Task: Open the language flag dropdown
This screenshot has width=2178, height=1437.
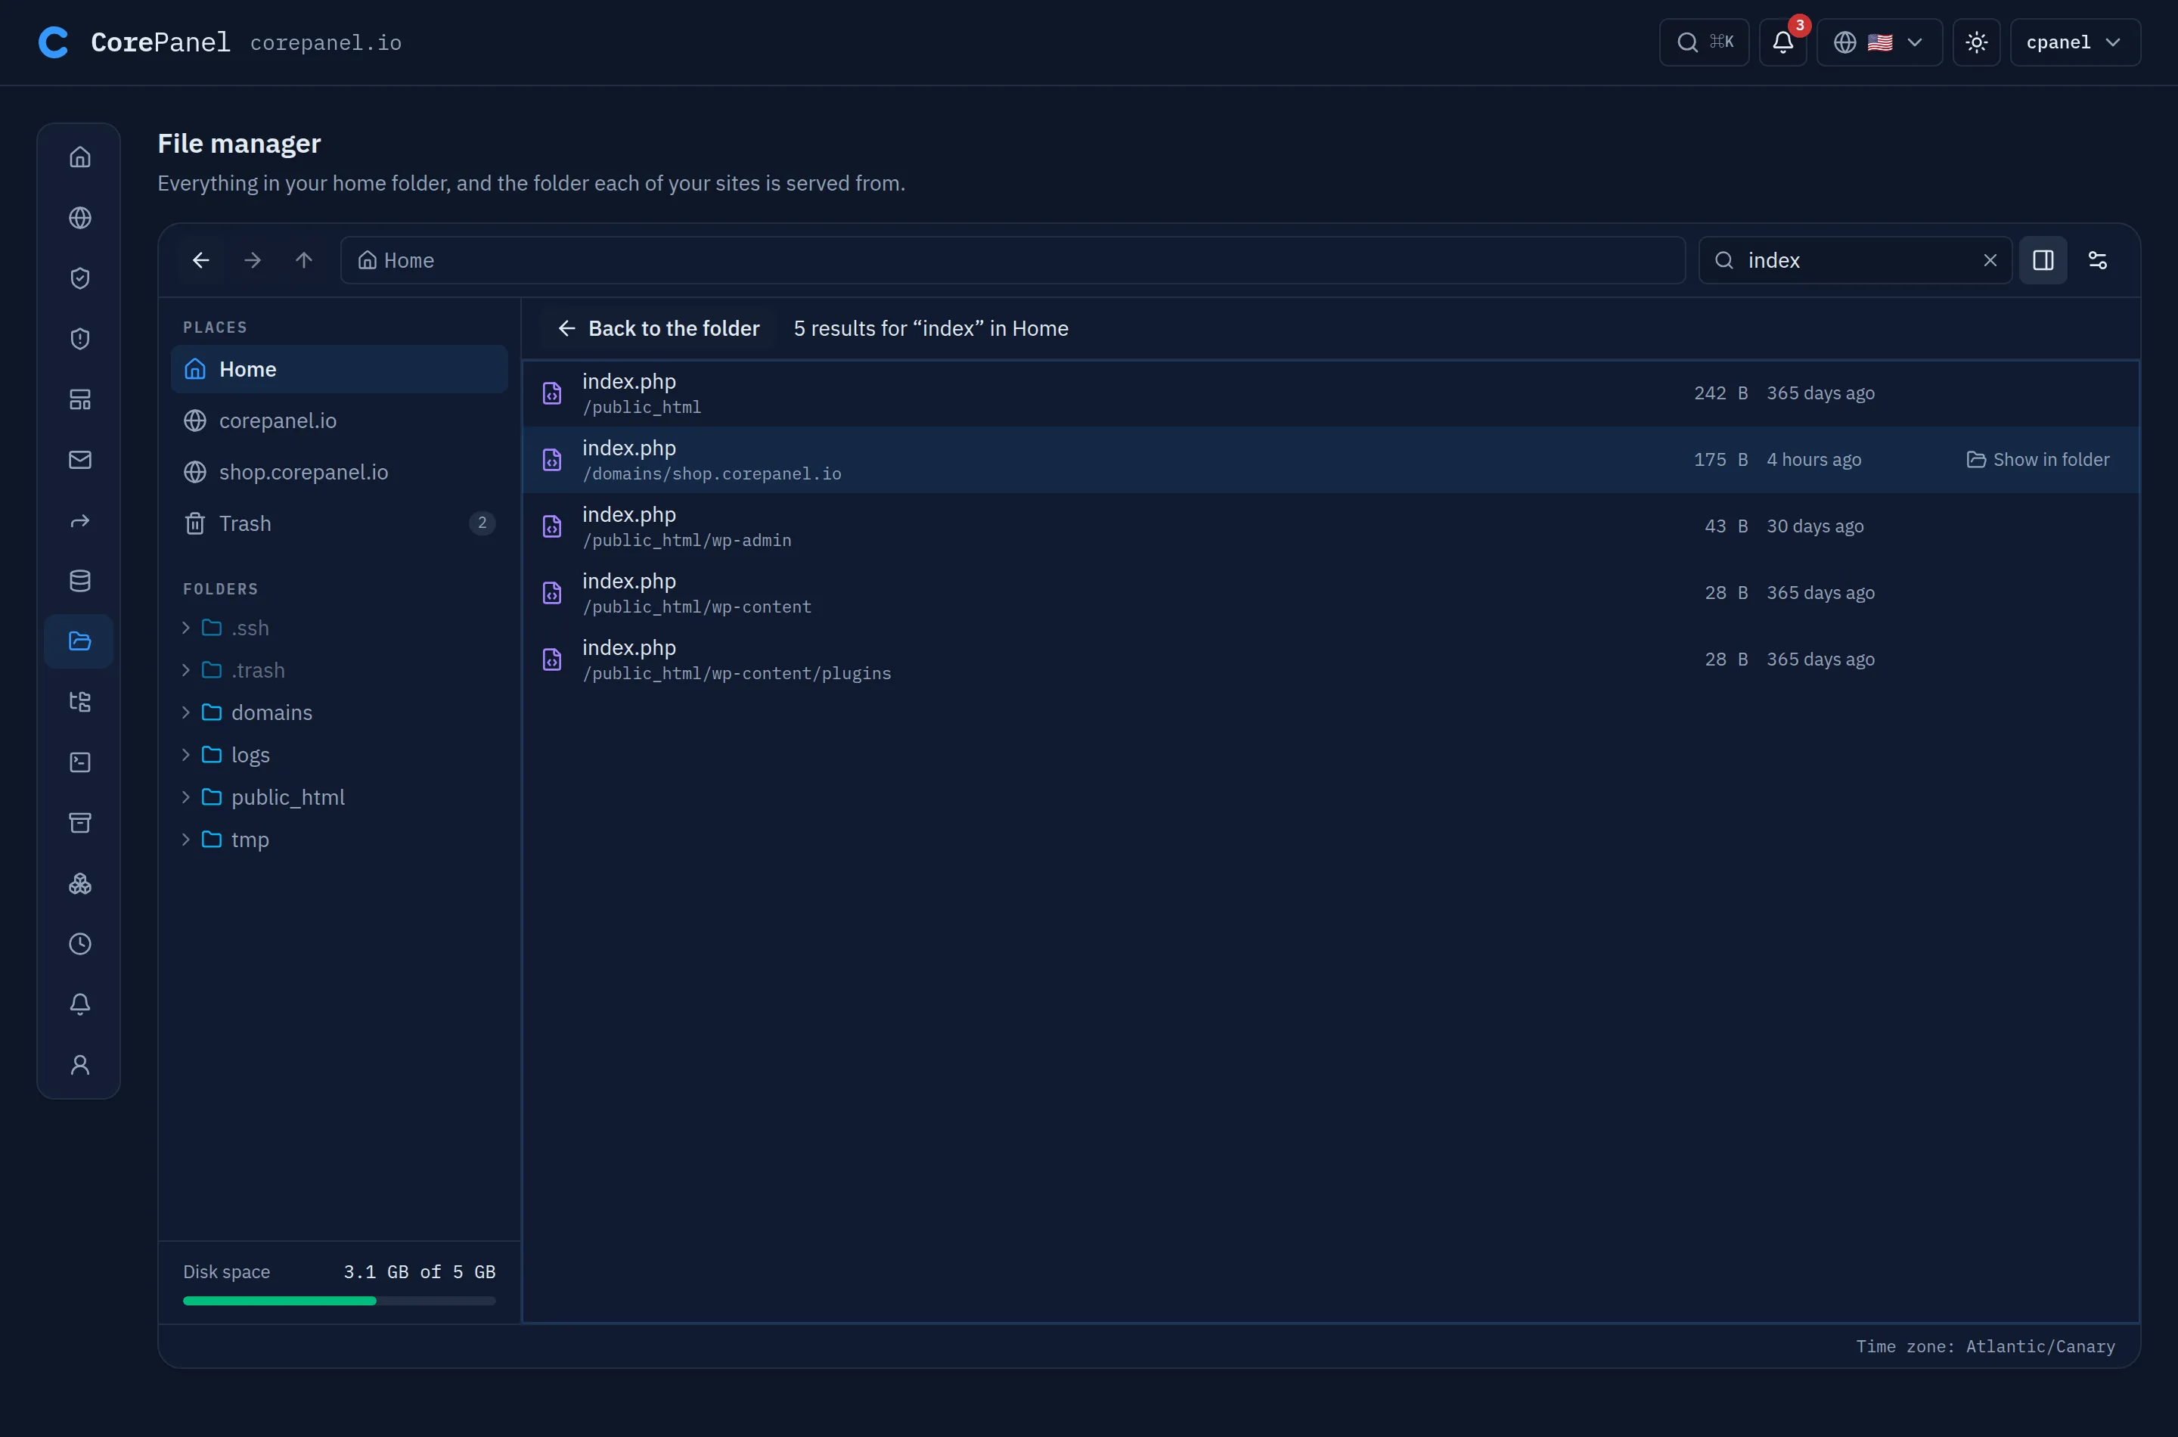Action: pos(1879,42)
